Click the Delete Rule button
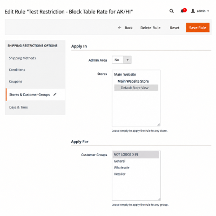 tap(151, 28)
